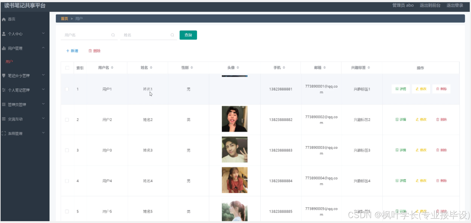Click the icon beside 个人笔记管理
The height and width of the screenshot is (223, 471).
tap(4, 90)
